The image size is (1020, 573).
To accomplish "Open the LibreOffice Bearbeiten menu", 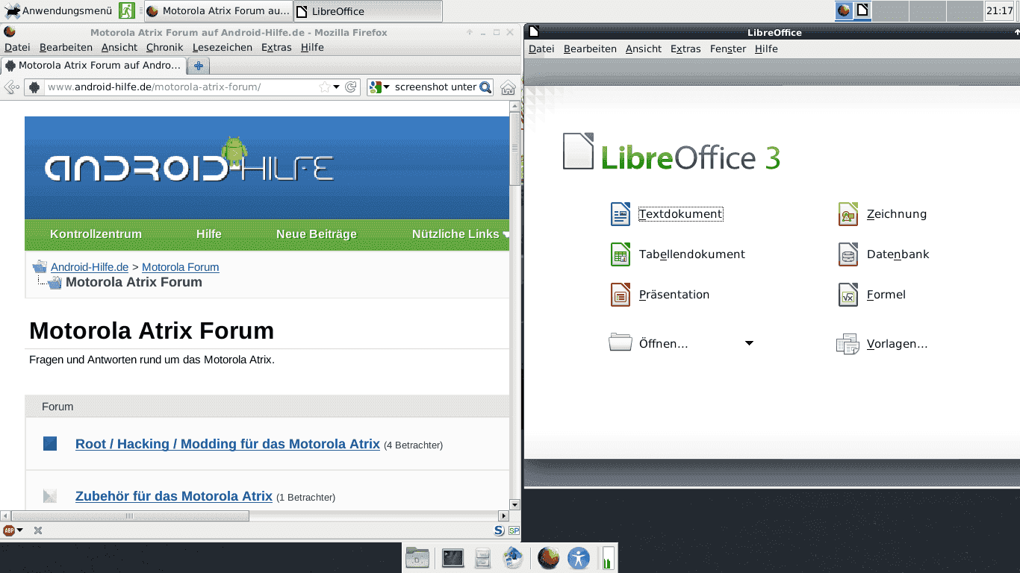I will 590,48.
